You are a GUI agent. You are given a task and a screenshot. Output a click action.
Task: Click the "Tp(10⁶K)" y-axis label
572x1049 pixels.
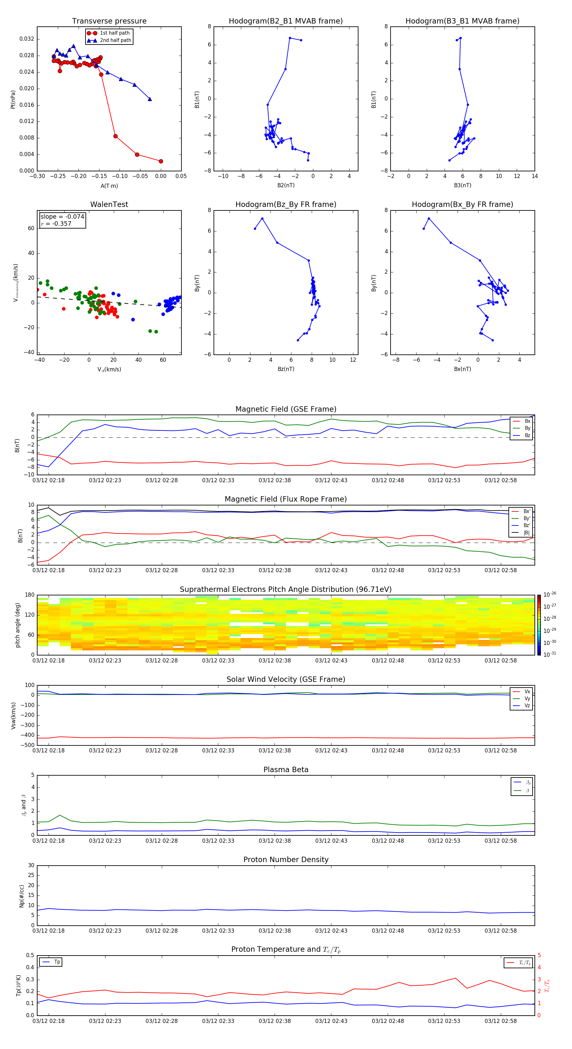click(19, 986)
